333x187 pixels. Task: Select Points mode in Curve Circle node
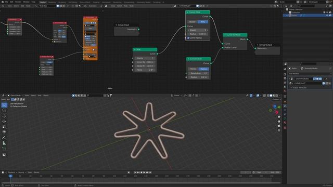tap(193, 69)
